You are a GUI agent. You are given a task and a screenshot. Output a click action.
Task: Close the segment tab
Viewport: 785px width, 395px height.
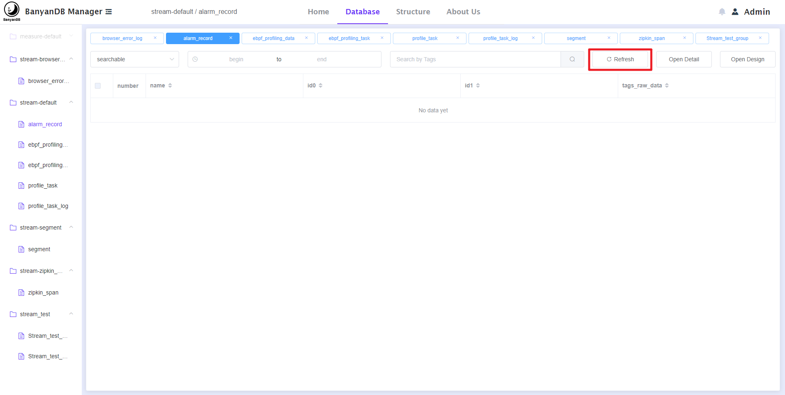pyautogui.click(x=609, y=38)
